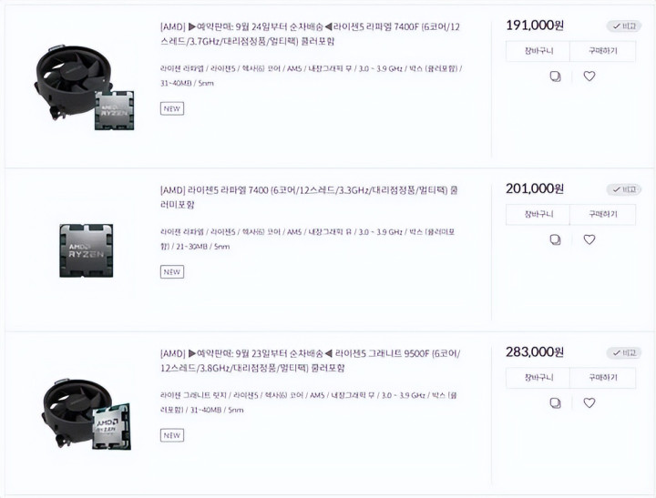
Task: Click the copy icon under 191,000원 listing
Action: (x=555, y=76)
